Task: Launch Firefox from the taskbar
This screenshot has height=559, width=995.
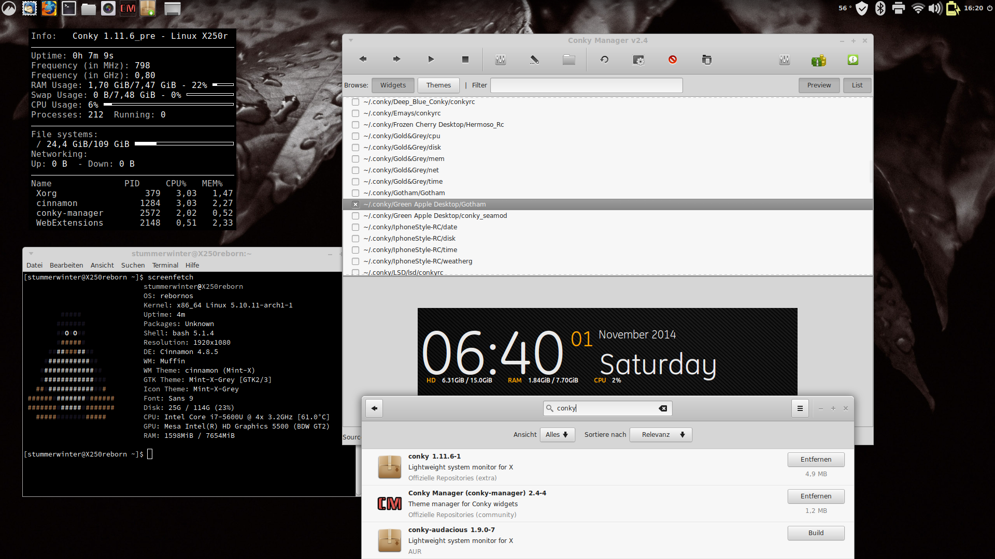Action: point(49,8)
